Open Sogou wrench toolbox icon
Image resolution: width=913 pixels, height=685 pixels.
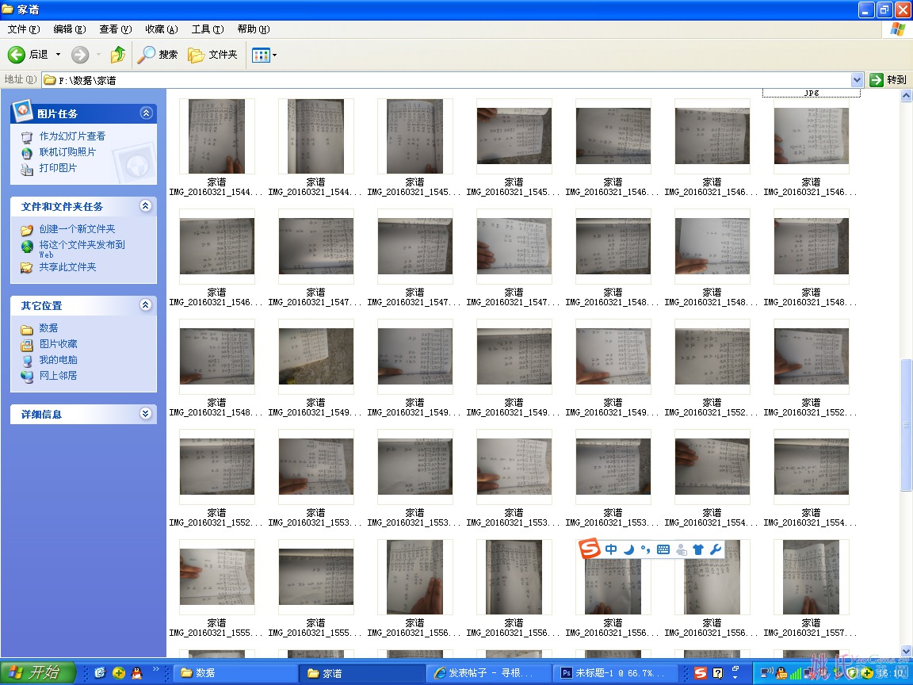coord(716,549)
